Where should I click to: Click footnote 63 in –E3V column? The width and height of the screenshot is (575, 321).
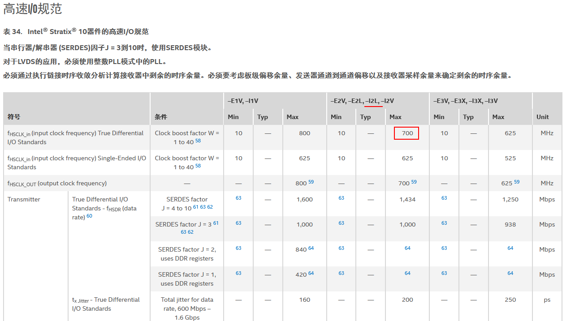tap(444, 197)
